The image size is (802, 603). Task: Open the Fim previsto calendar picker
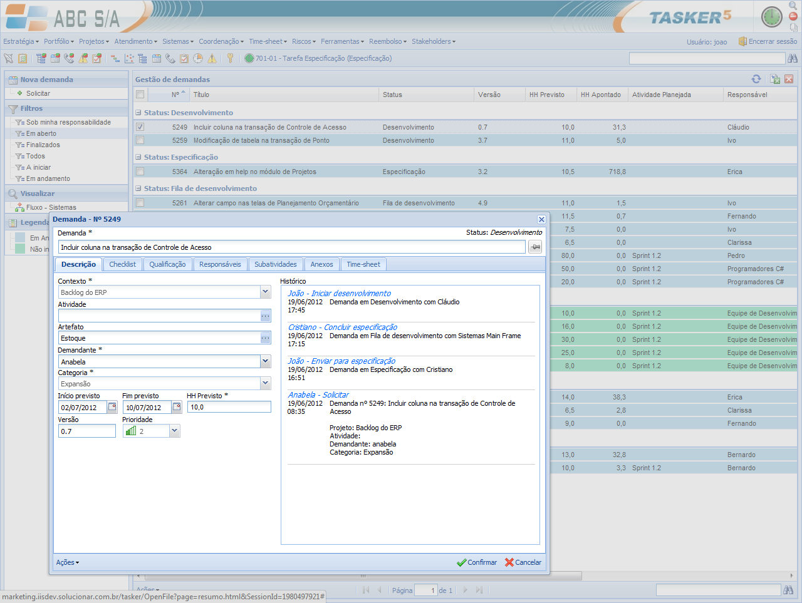pos(177,407)
